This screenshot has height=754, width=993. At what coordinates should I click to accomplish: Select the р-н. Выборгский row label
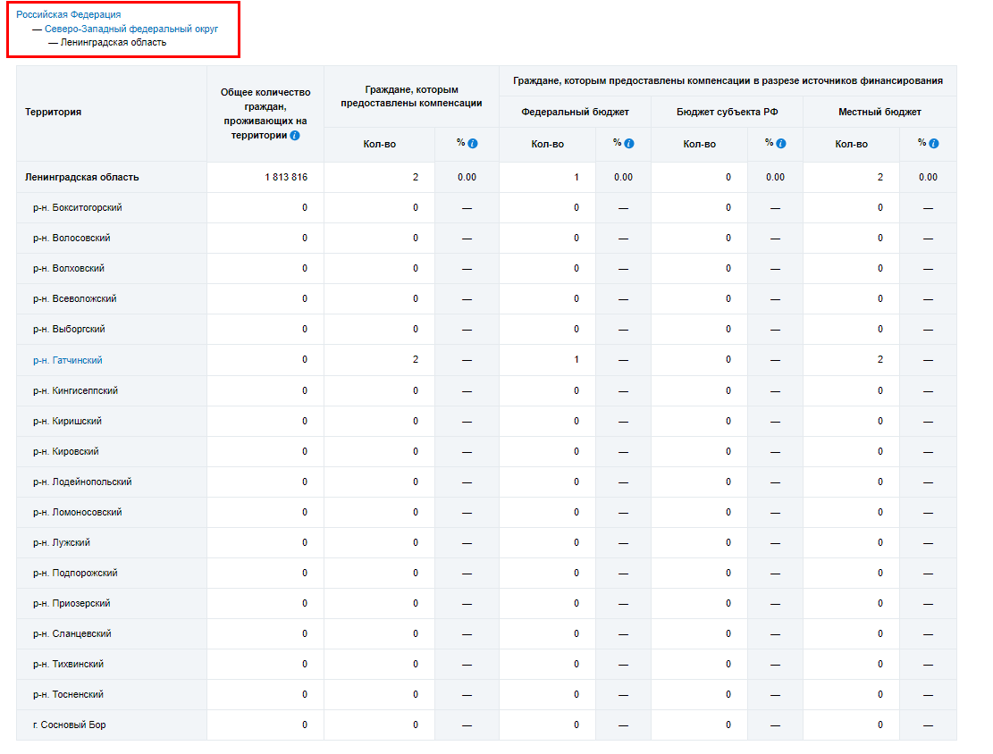[x=69, y=330]
